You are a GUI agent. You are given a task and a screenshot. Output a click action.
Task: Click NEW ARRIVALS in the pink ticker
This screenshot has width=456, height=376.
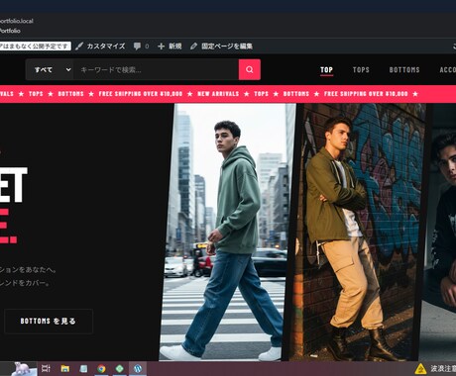click(x=218, y=94)
